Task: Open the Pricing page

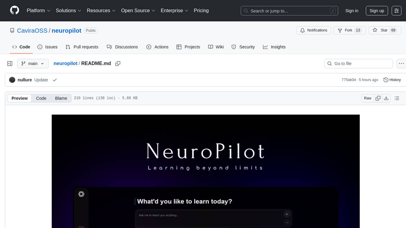Action: pos(201,10)
